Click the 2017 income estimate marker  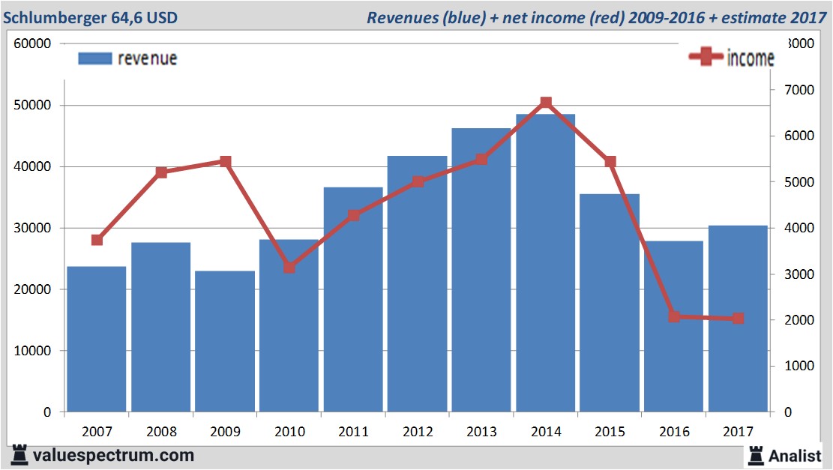tap(738, 319)
